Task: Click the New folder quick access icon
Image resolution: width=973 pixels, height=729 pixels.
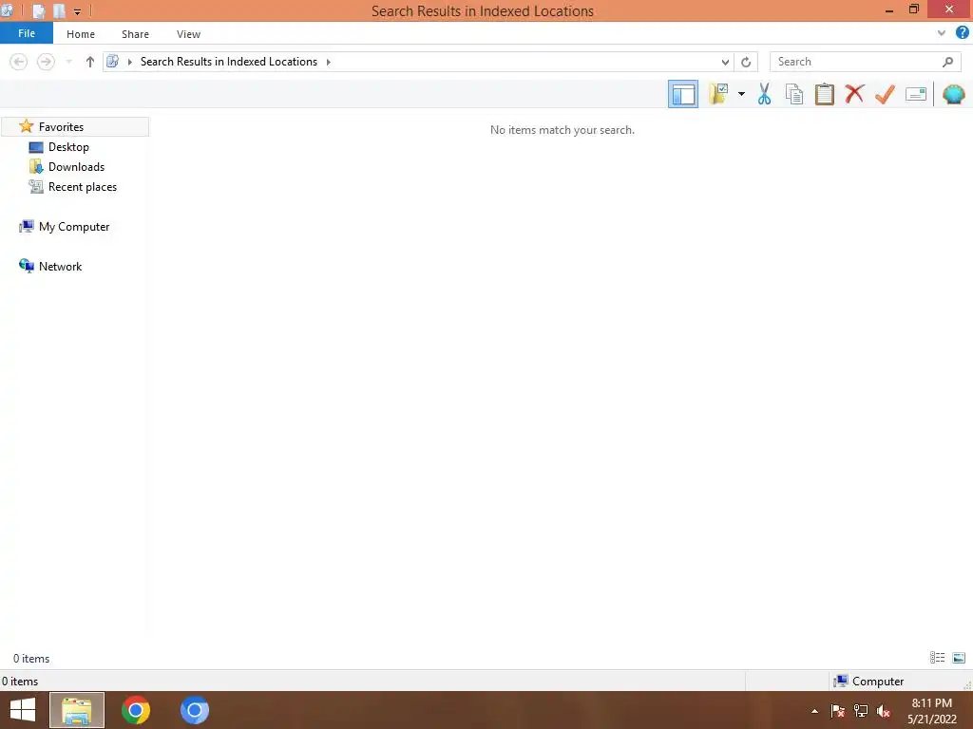Action: (59, 10)
